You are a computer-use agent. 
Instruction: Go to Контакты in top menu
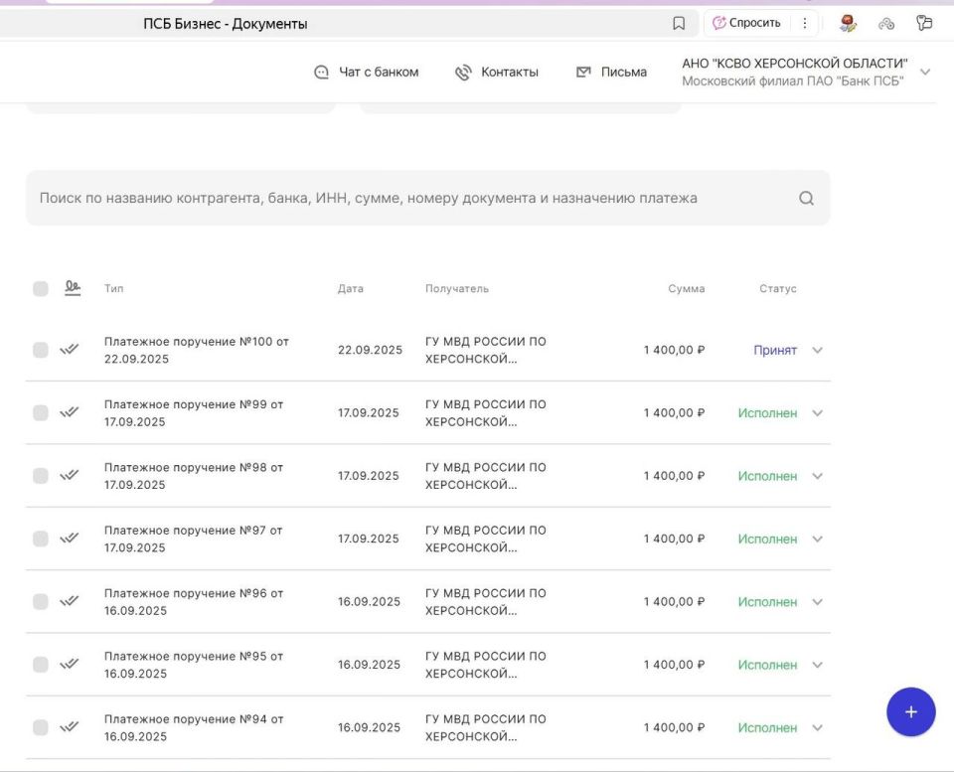click(x=509, y=73)
